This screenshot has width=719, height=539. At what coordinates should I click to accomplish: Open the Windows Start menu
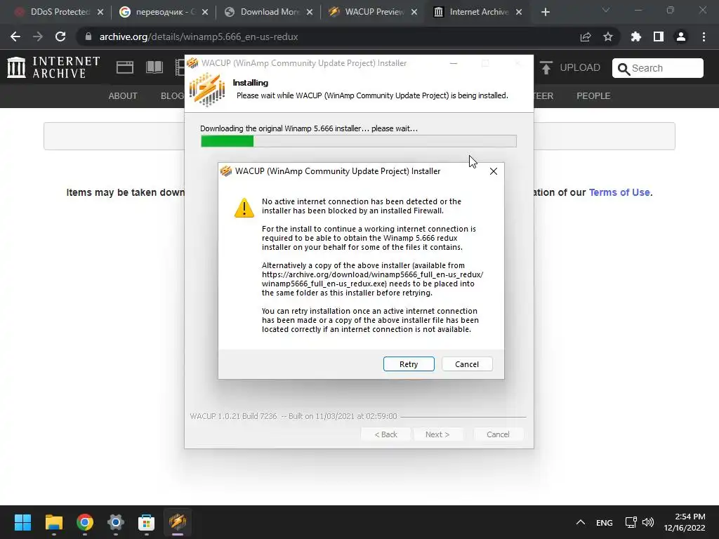[22, 522]
